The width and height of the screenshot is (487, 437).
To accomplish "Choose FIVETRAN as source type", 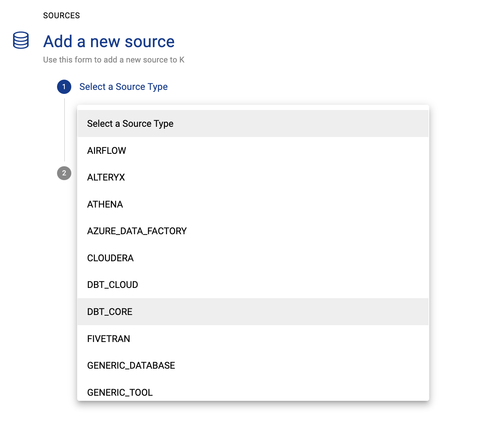I will click(109, 339).
